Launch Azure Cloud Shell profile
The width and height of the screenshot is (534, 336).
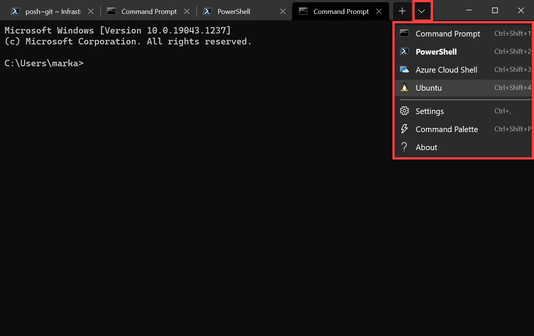463,70
